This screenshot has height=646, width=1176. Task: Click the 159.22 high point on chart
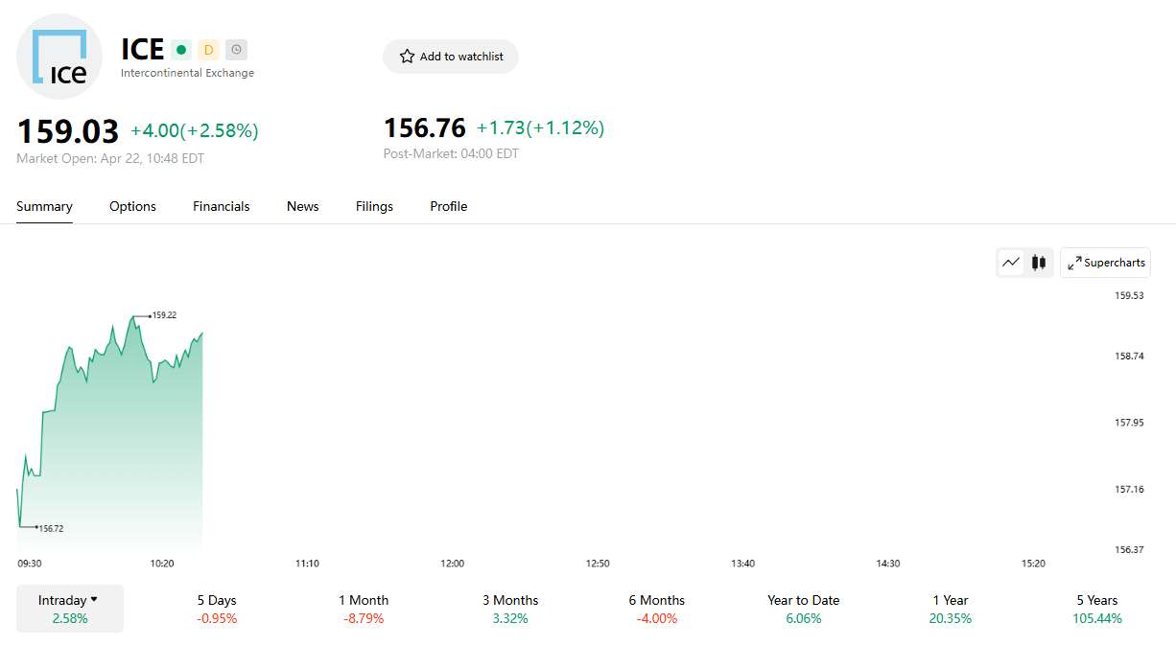pos(133,315)
